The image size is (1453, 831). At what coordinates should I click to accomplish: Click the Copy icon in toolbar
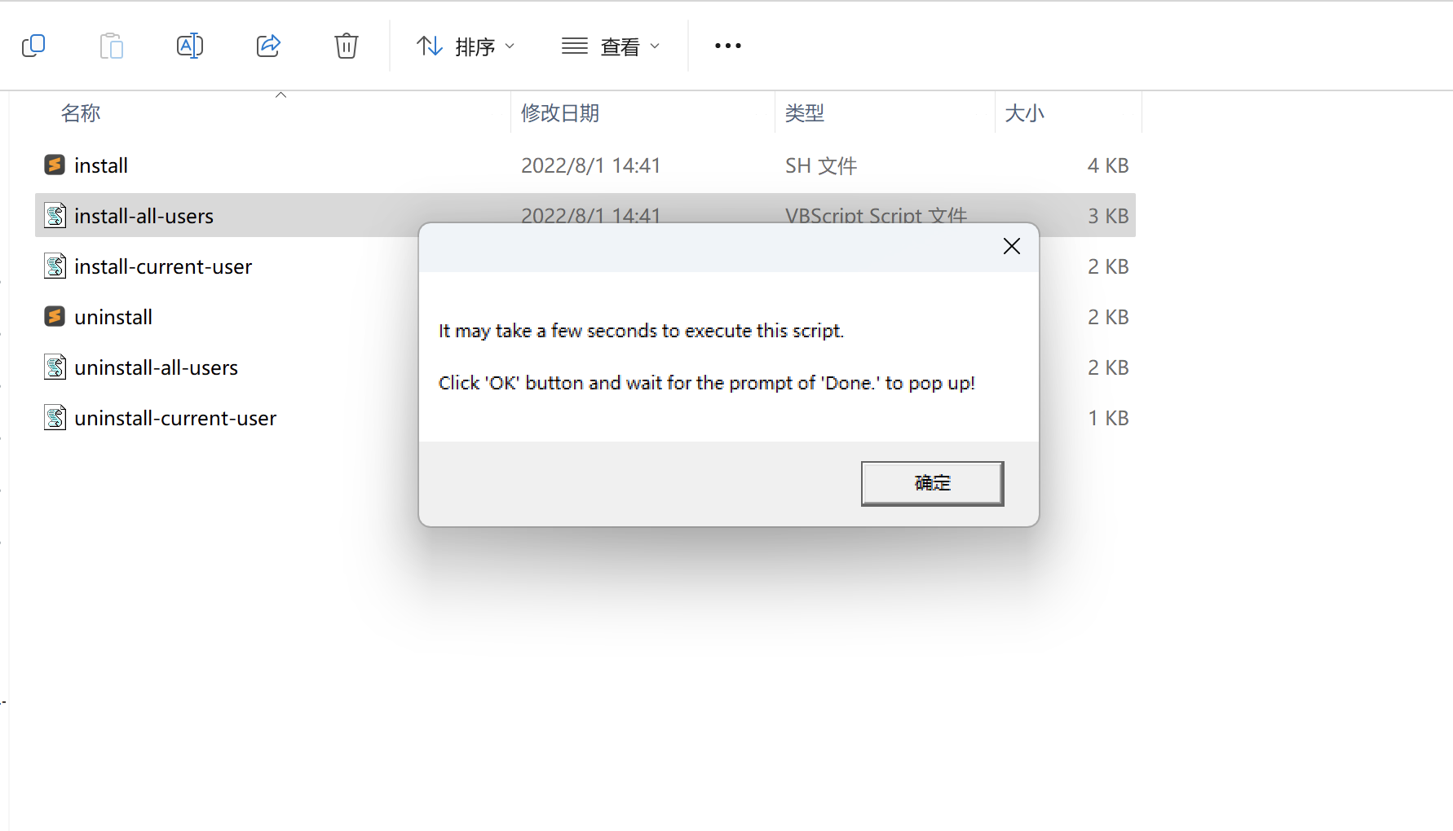[33, 46]
